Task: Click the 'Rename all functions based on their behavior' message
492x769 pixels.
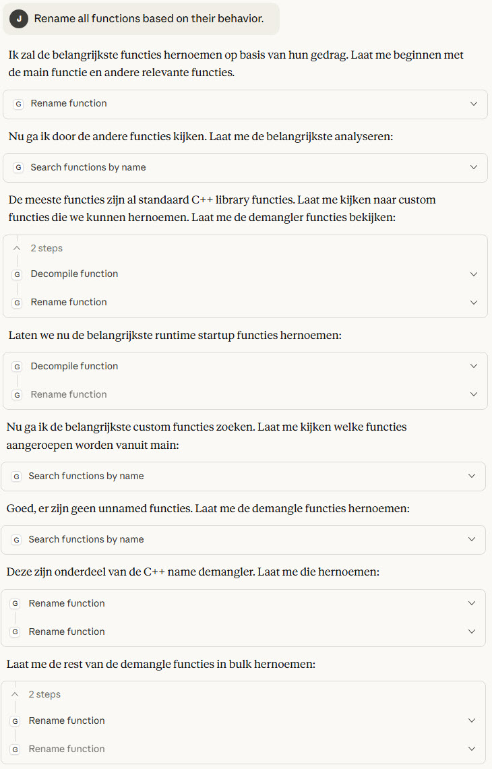Action: click(x=148, y=19)
